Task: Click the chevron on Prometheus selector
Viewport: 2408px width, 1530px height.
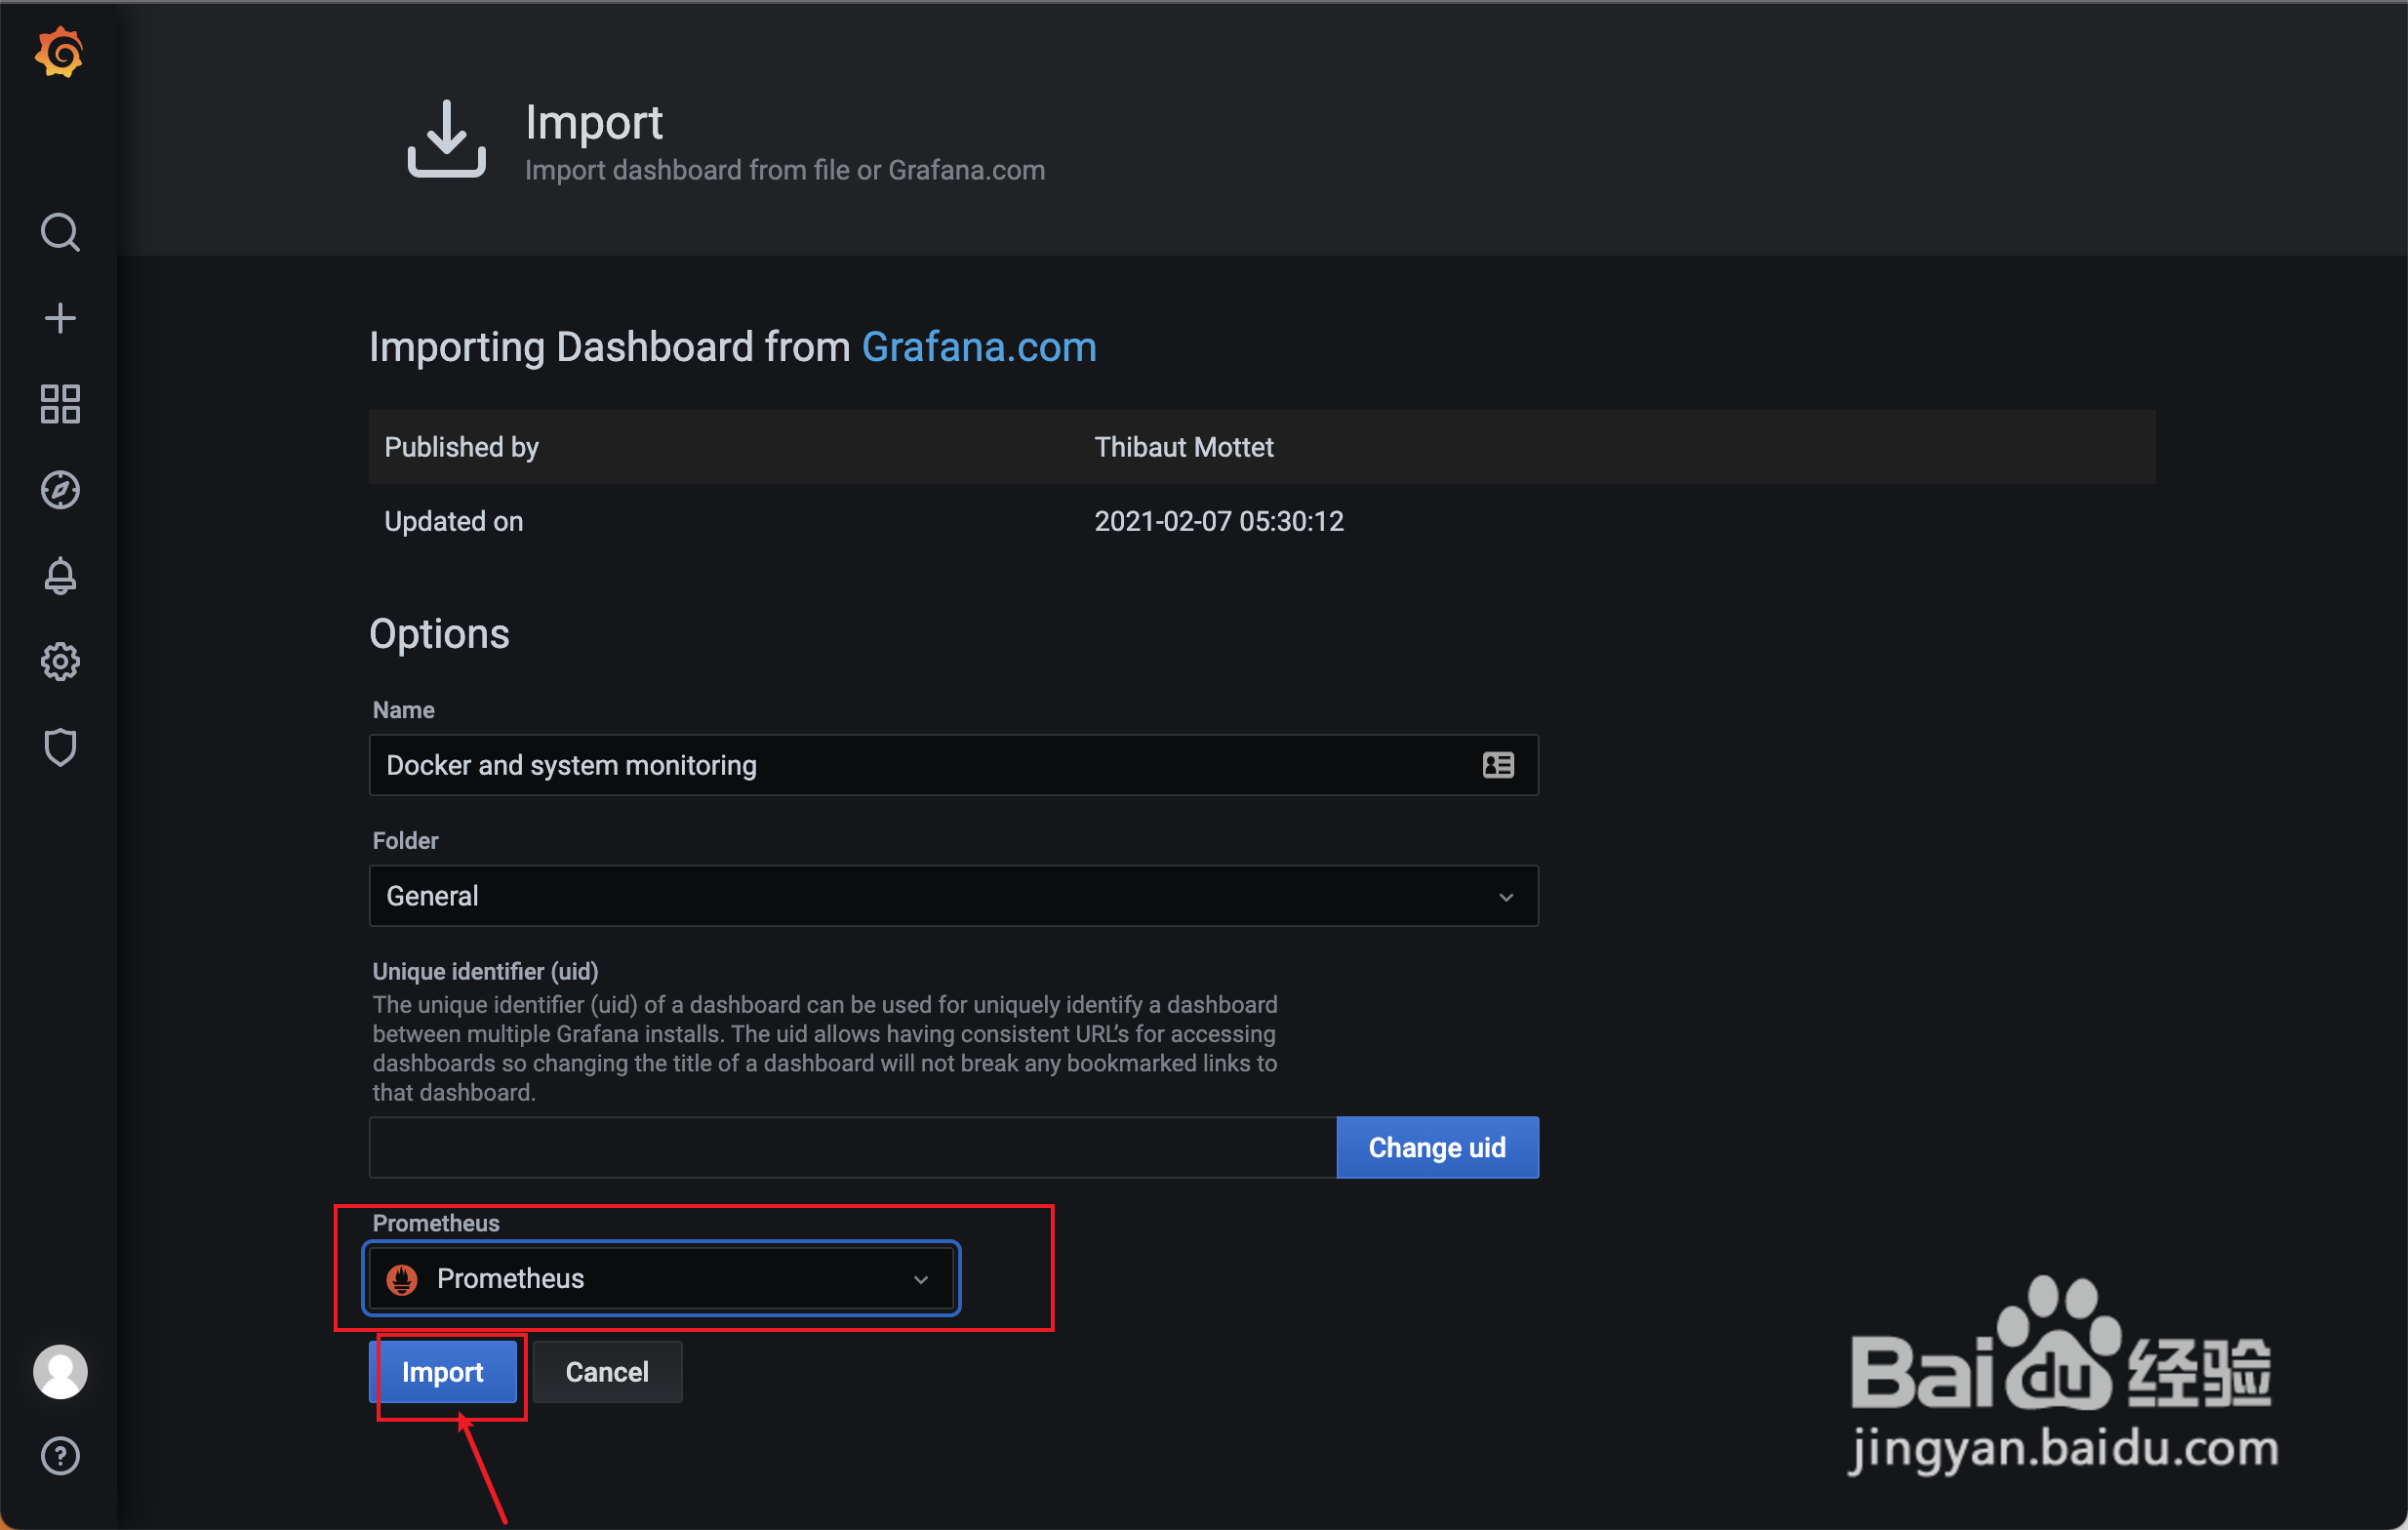Action: (x=921, y=1279)
